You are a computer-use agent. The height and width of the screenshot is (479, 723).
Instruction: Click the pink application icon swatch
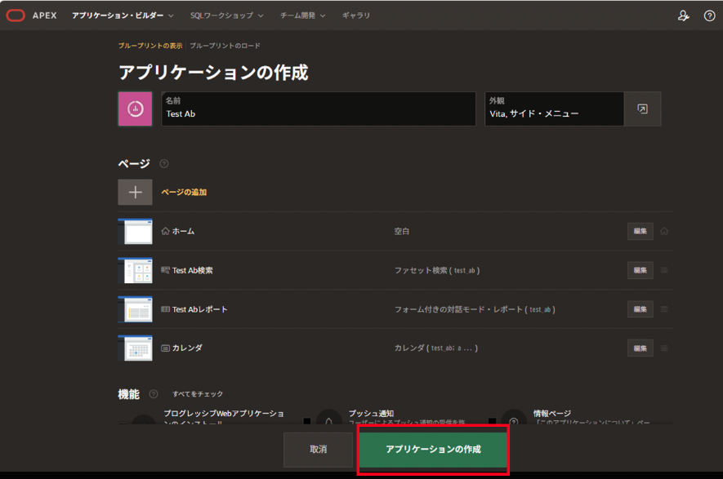tap(135, 109)
